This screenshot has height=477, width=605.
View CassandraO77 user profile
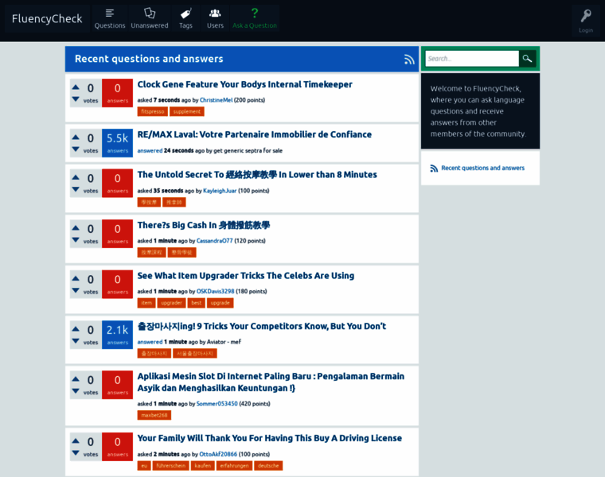(214, 241)
